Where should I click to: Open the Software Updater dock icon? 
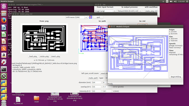tap(4, 76)
